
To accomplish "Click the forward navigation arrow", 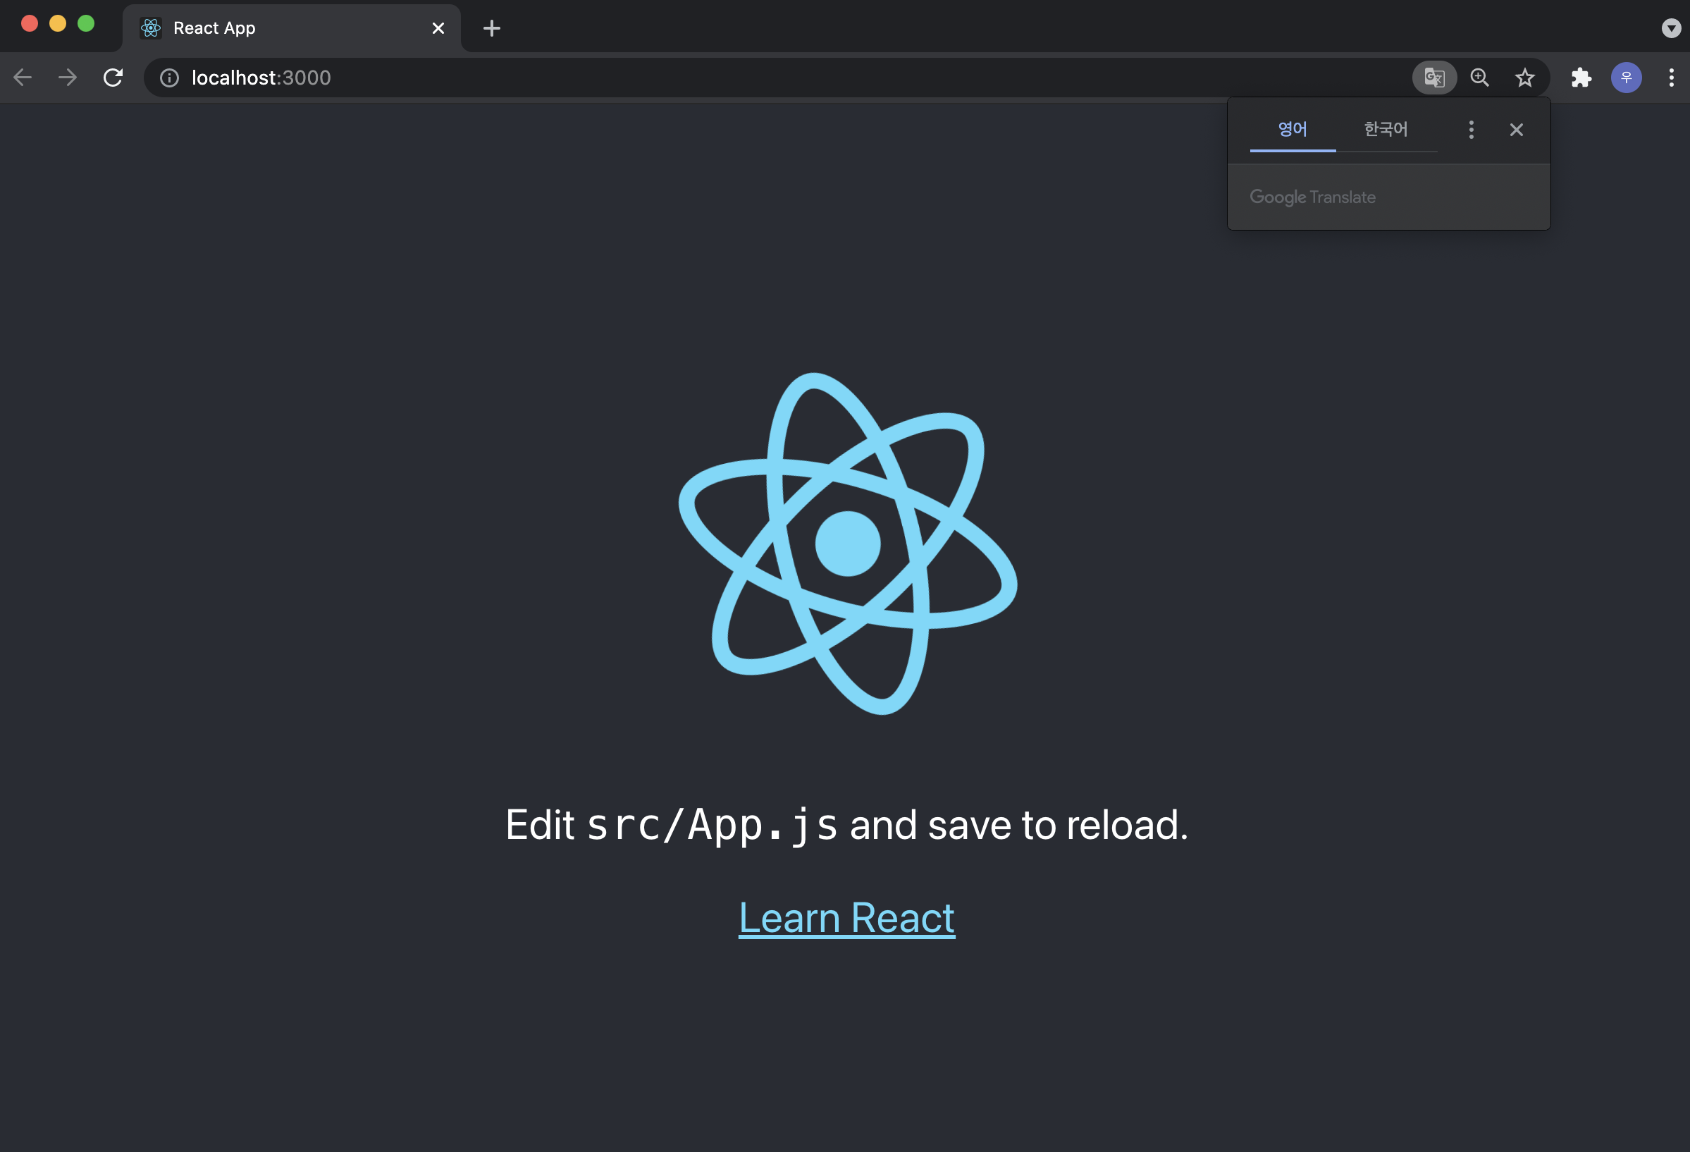I will tap(68, 78).
